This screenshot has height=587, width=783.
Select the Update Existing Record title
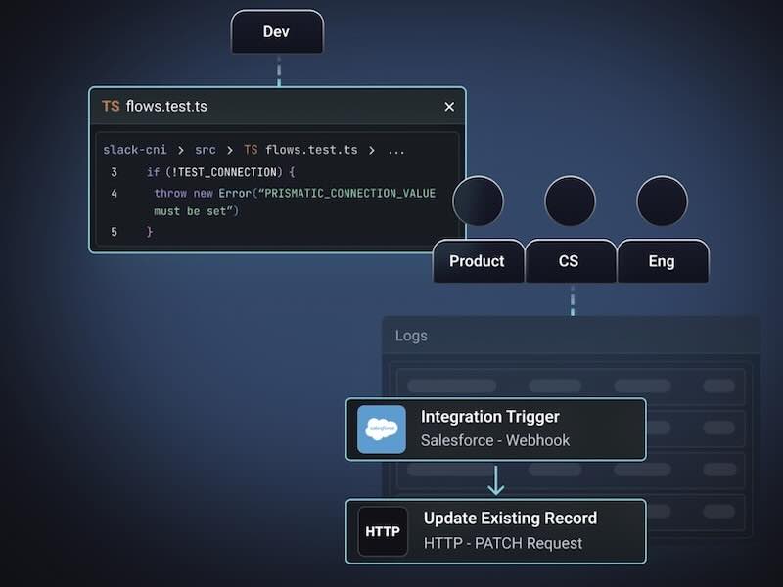click(510, 519)
